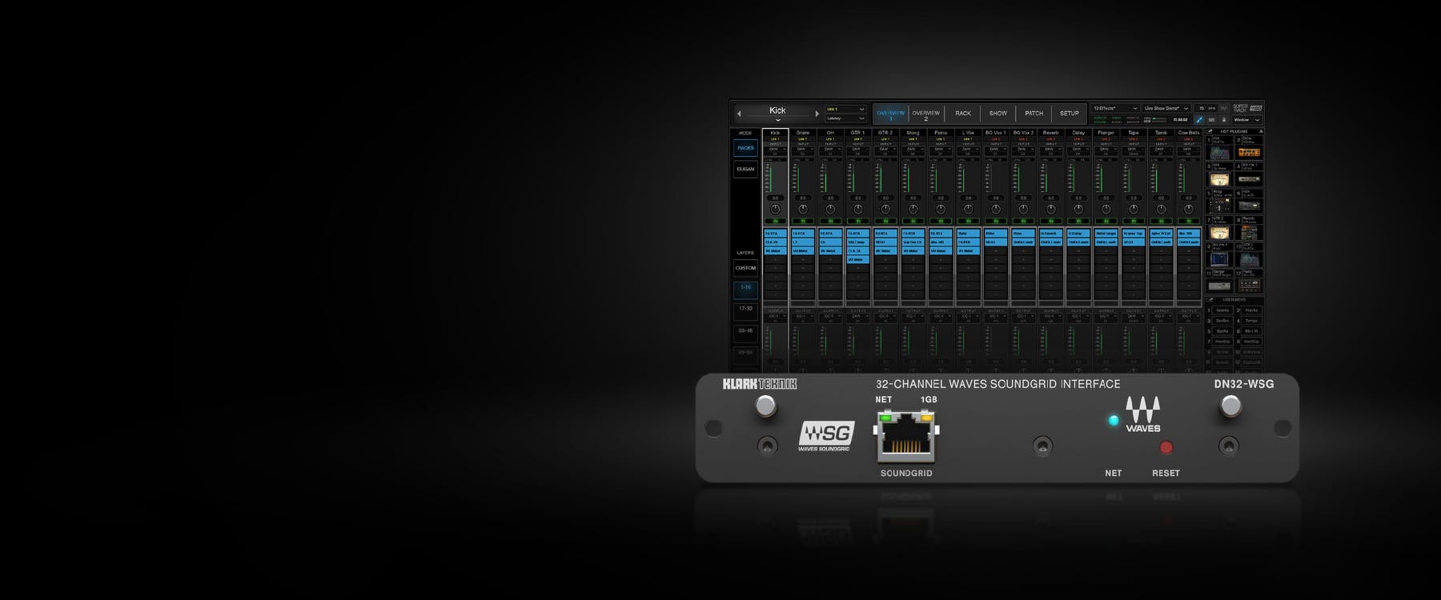Open the Patch tab
This screenshot has height=600, width=1441.
[x=1034, y=114]
